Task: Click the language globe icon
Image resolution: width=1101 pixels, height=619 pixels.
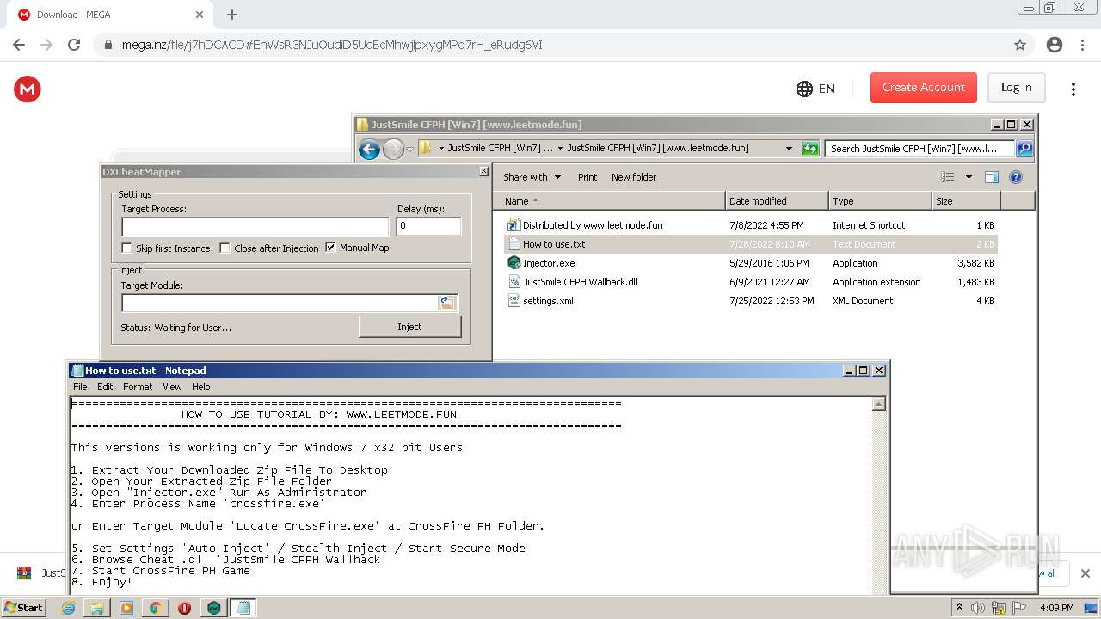Action: 804,89
